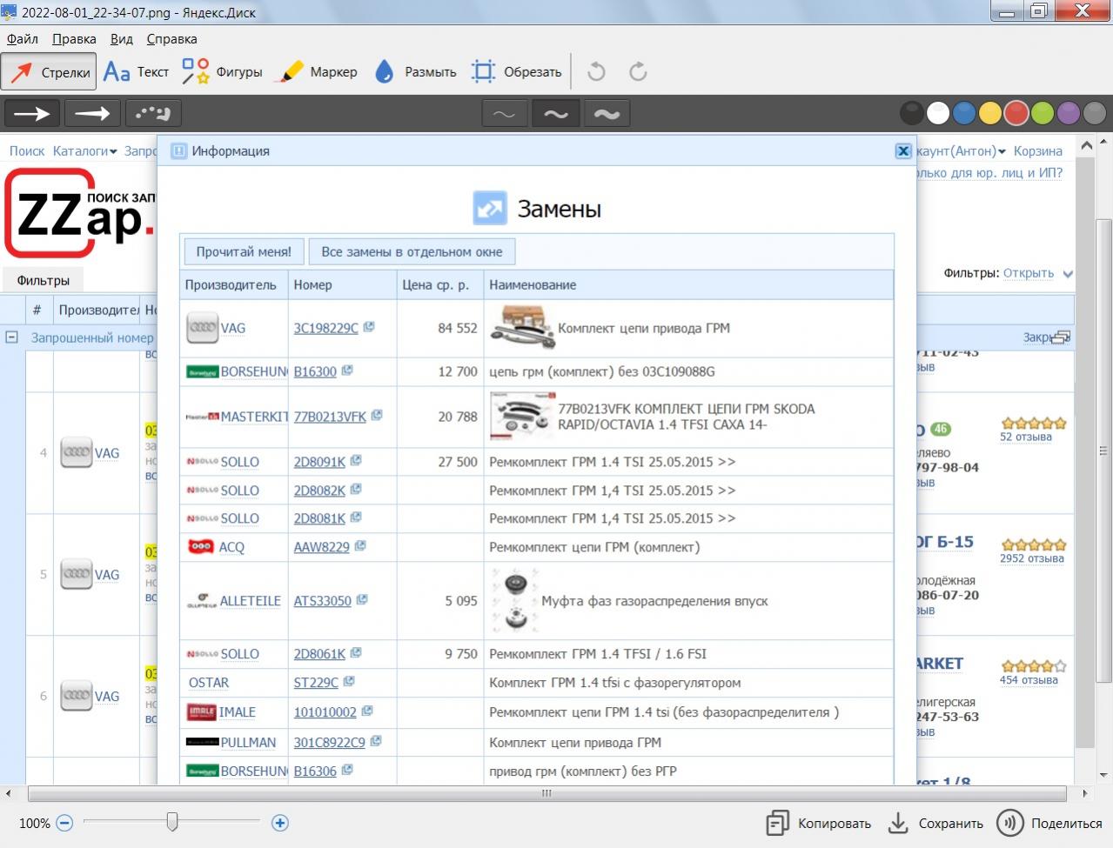This screenshot has width=1113, height=848.
Task: Pick the black color swatch
Action: pyautogui.click(x=912, y=113)
